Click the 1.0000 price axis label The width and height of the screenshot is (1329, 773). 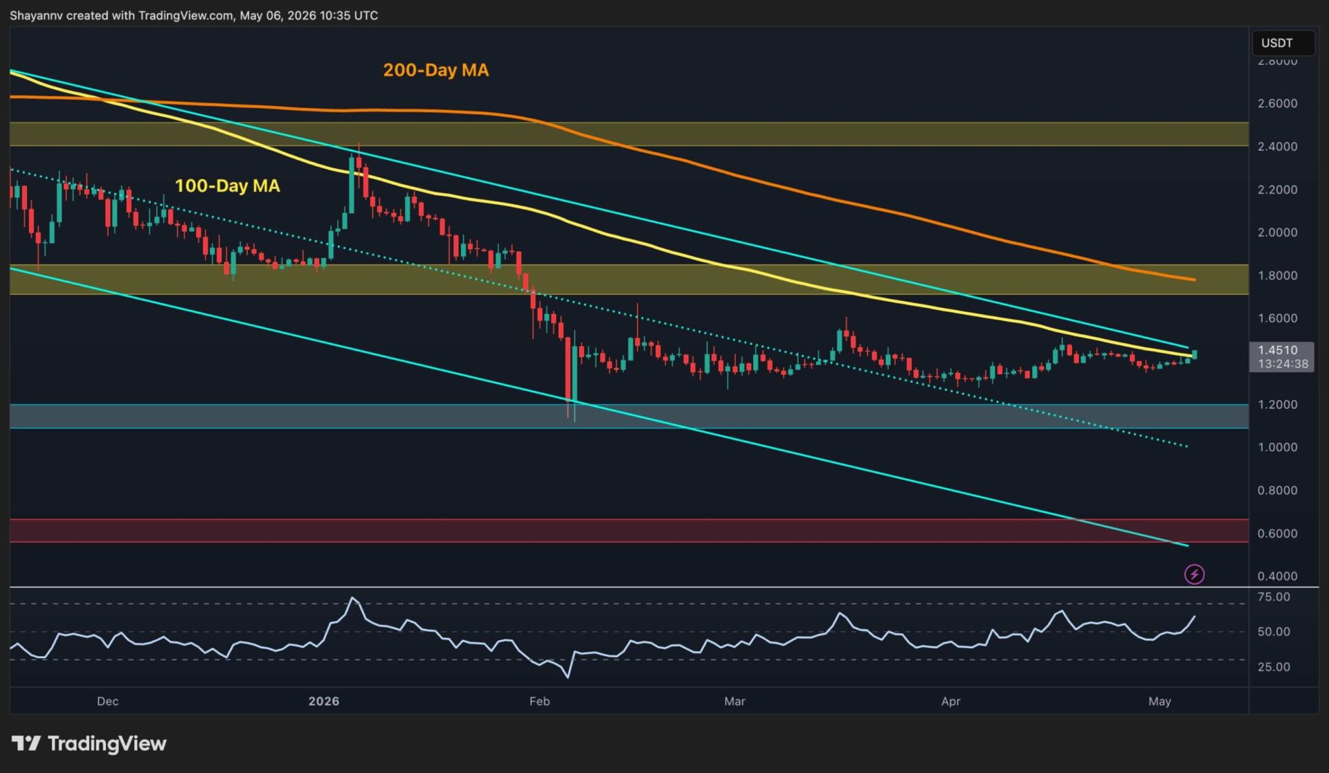(x=1277, y=447)
